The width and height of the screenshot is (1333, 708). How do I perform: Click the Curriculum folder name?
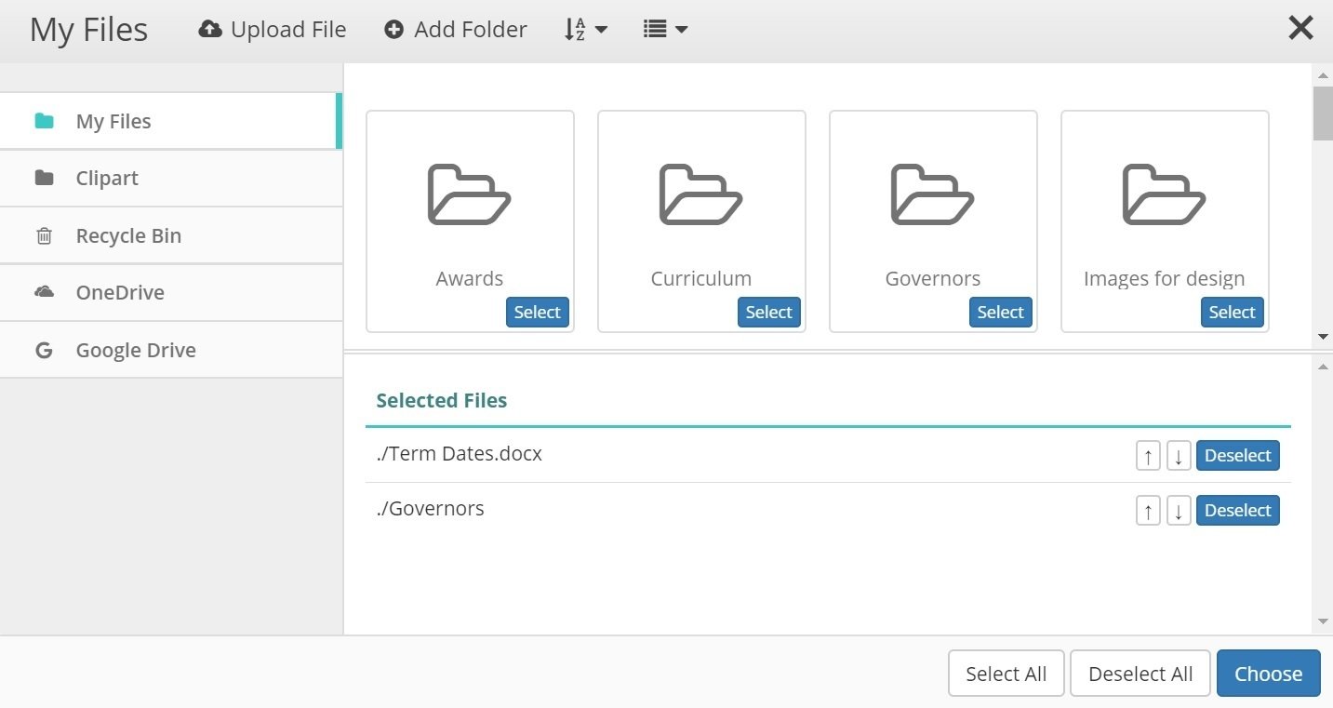[701, 278]
